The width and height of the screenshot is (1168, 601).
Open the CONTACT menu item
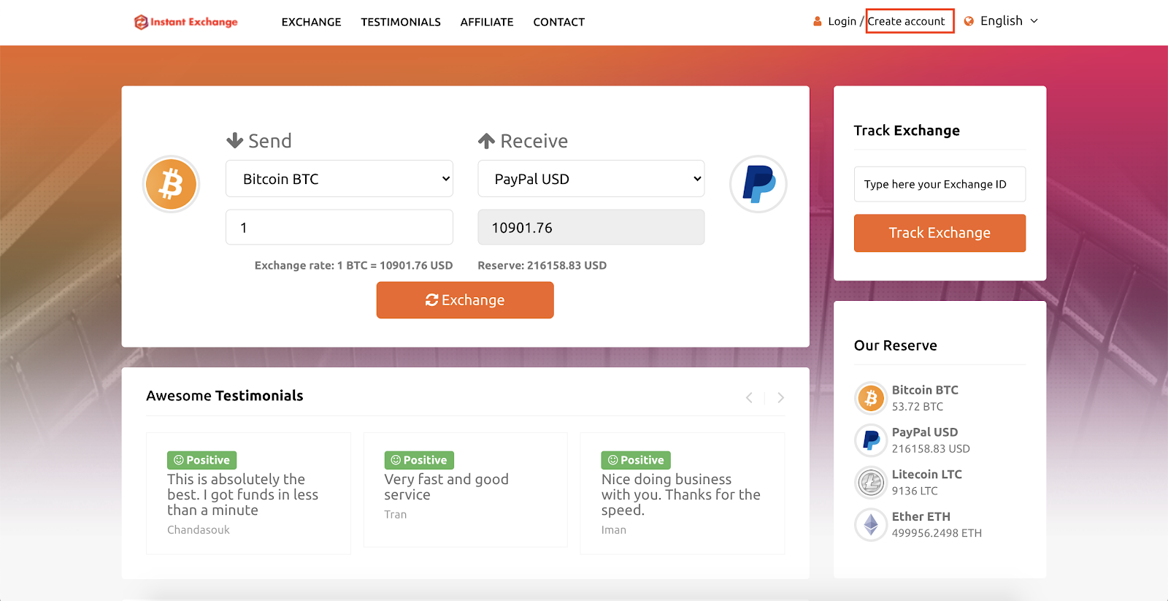(x=559, y=22)
